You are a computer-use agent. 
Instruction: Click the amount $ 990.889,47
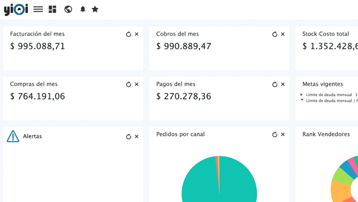[184, 46]
